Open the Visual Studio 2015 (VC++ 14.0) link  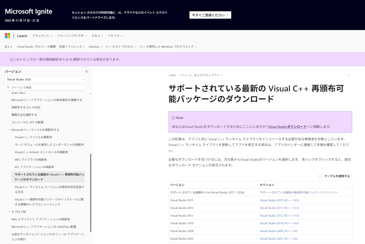click(x=279, y=200)
